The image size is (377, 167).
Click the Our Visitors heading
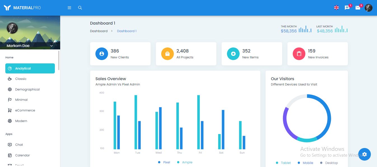[x=282, y=79]
